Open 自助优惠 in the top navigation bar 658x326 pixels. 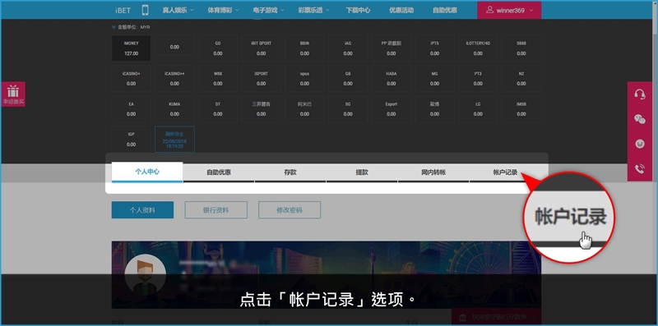pos(445,11)
